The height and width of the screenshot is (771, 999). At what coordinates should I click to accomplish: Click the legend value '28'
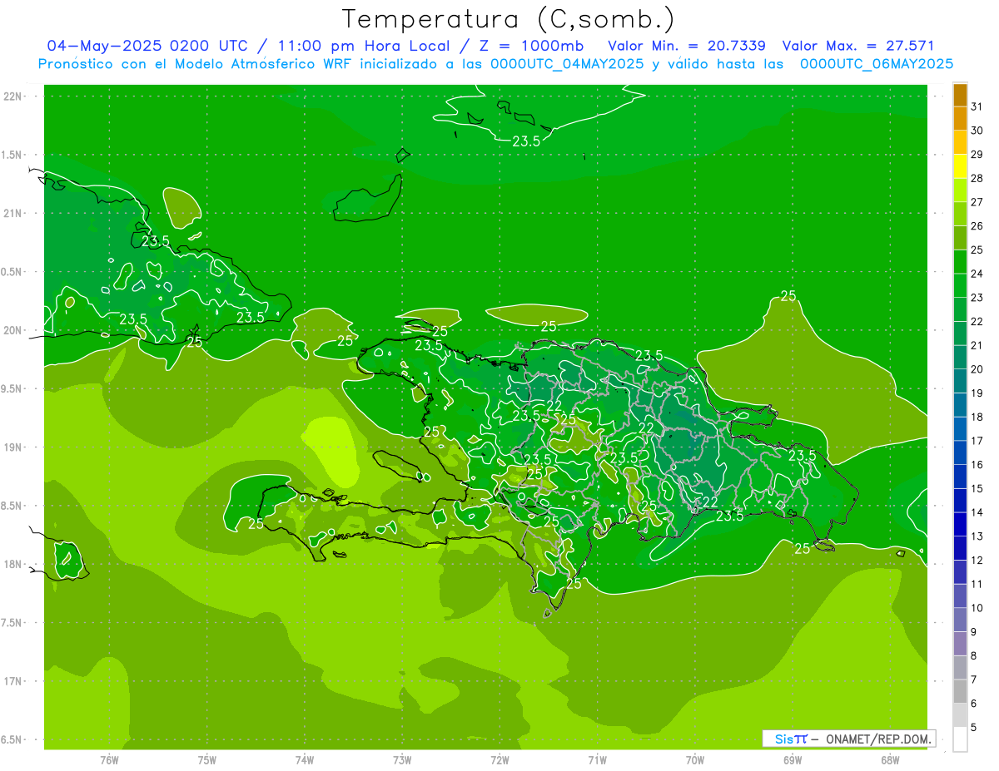[977, 178]
